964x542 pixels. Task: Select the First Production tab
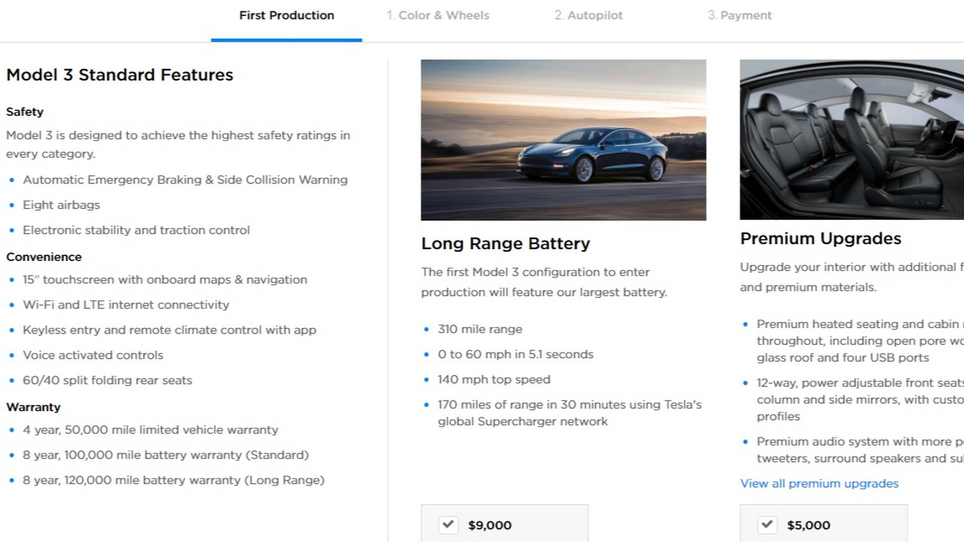tap(287, 15)
